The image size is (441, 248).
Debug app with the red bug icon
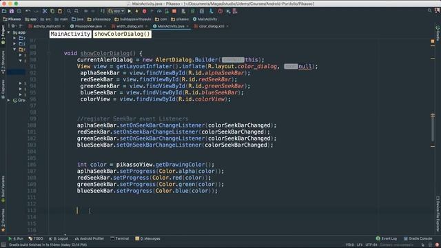pyautogui.click(x=144, y=11)
